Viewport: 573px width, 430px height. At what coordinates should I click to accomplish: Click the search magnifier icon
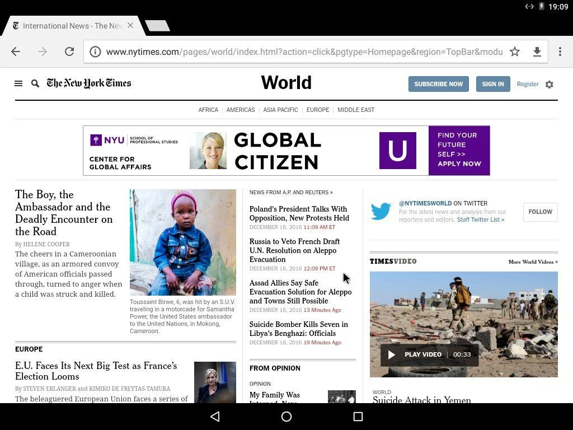click(35, 83)
